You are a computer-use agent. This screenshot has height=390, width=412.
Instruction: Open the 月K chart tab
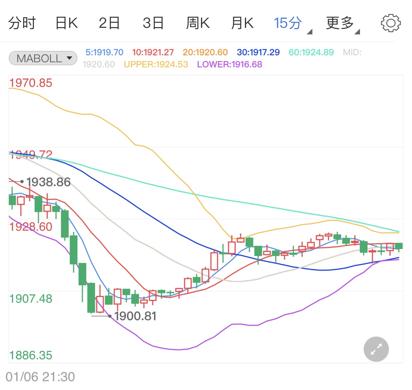pos(242,23)
